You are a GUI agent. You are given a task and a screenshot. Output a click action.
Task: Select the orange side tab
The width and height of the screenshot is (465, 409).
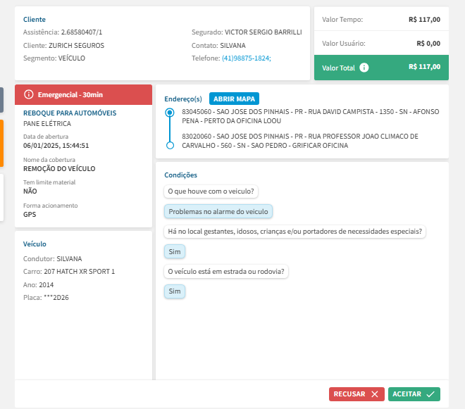click(1, 143)
